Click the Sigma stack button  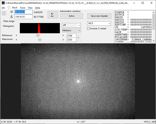pos(53,15)
